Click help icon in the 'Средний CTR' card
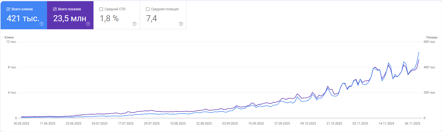This screenshot has height=132, width=442. 135,24
